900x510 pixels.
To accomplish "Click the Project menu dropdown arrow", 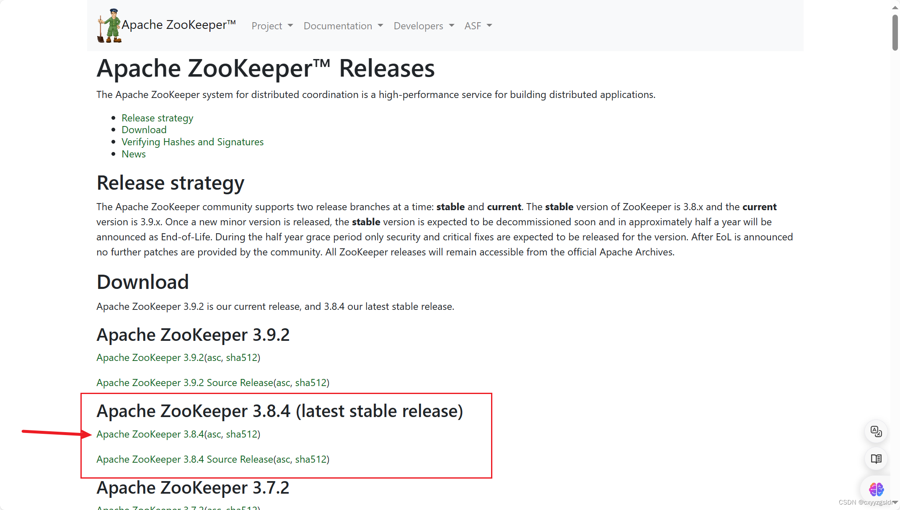I will (x=289, y=25).
